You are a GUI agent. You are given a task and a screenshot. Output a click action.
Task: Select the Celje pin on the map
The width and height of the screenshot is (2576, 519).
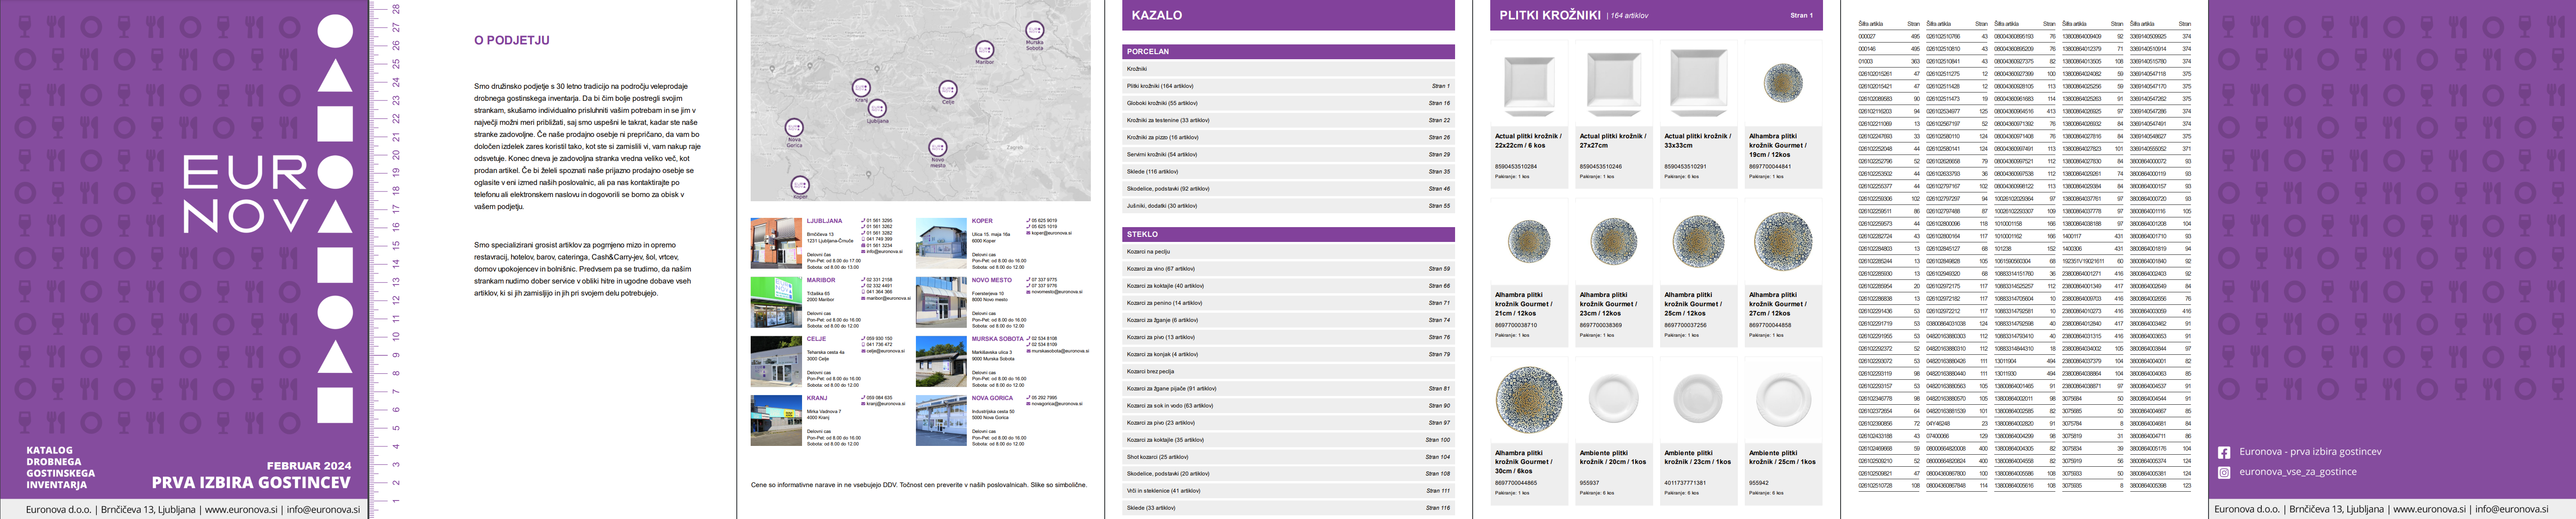947,89
